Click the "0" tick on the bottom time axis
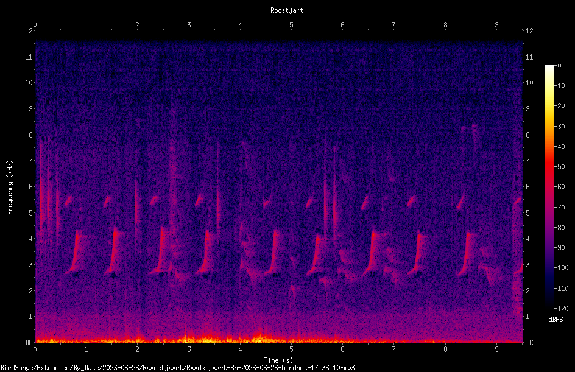This screenshot has height=372, width=575. click(x=35, y=349)
